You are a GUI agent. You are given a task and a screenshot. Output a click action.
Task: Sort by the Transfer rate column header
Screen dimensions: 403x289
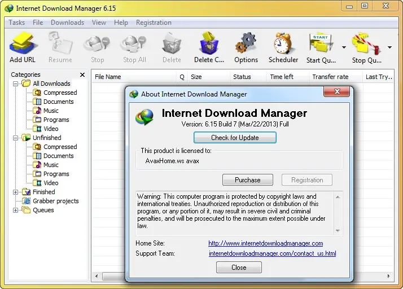pyautogui.click(x=335, y=77)
